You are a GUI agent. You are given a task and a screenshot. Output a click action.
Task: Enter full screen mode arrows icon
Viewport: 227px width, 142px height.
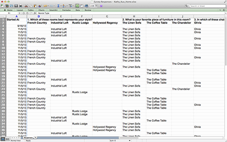[225, 2]
